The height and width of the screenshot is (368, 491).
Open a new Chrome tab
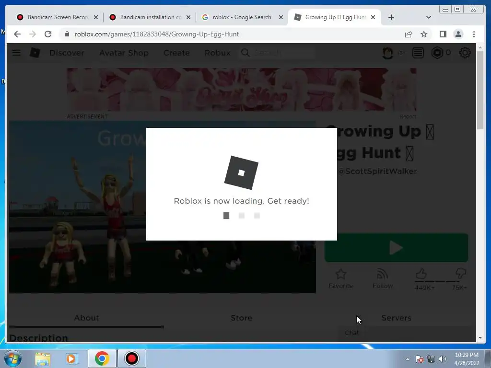tap(391, 17)
